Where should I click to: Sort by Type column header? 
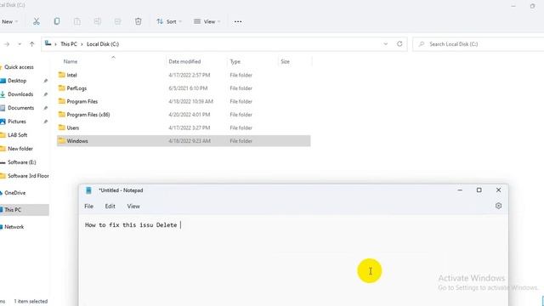(235, 61)
